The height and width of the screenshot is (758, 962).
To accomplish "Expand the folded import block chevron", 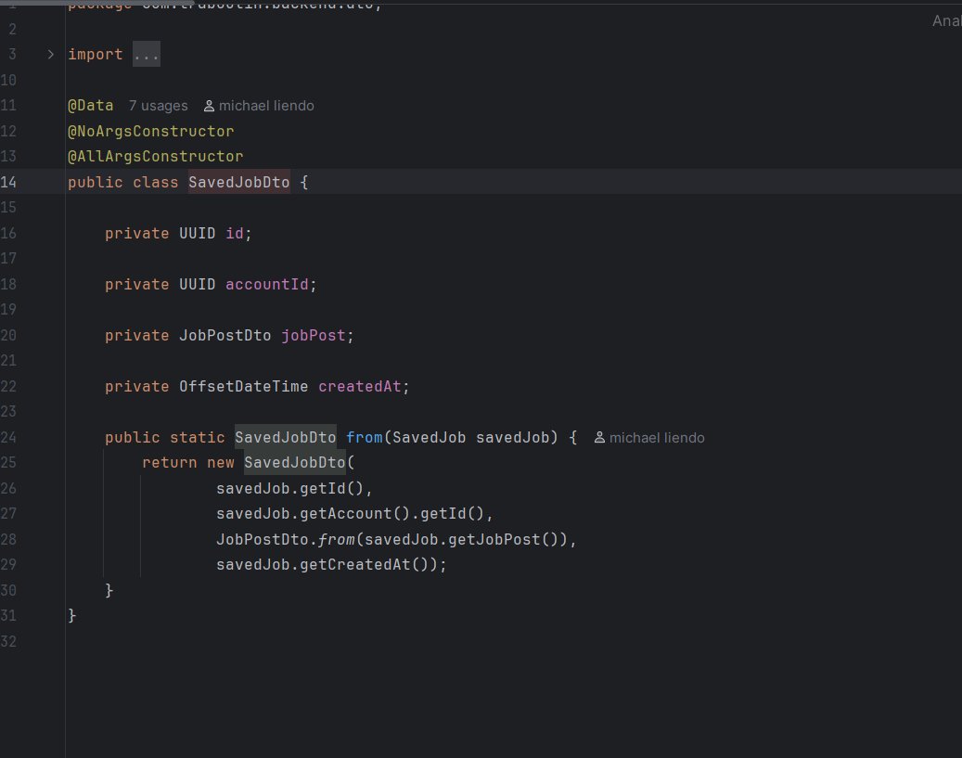I will pos(50,55).
